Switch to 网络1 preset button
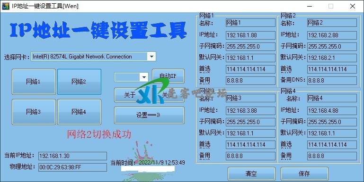364x182 pixels. (x=34, y=82)
